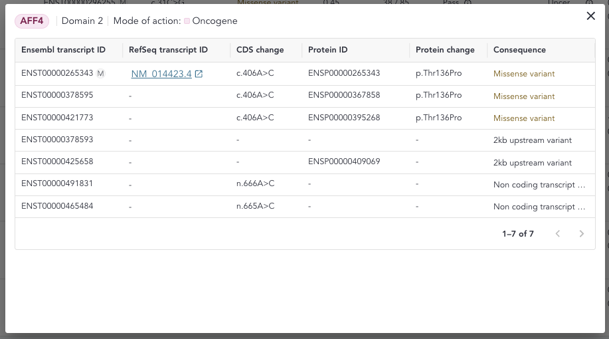Click the external link icon beside NM_014423.4

pyautogui.click(x=199, y=74)
